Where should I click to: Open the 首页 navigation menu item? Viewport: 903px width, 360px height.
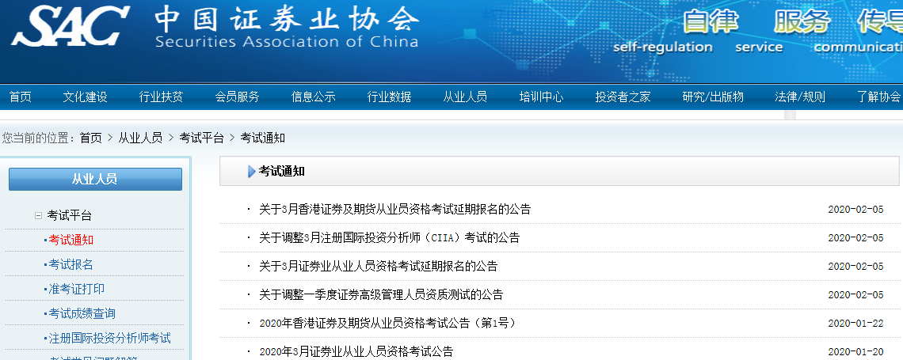(x=21, y=97)
